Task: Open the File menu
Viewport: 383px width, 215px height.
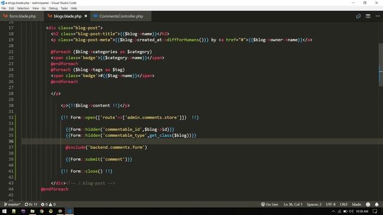Action: click(4, 8)
